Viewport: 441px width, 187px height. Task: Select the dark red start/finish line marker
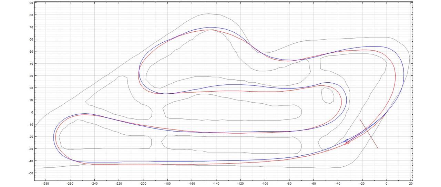[369, 134]
